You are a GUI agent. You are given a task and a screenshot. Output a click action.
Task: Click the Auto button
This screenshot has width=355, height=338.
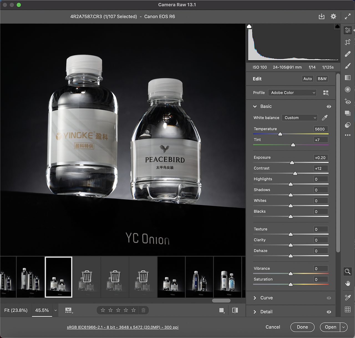tap(308, 79)
